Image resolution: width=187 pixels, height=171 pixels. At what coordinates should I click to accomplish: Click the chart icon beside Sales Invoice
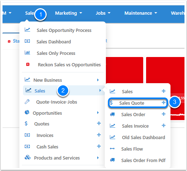point(113,126)
